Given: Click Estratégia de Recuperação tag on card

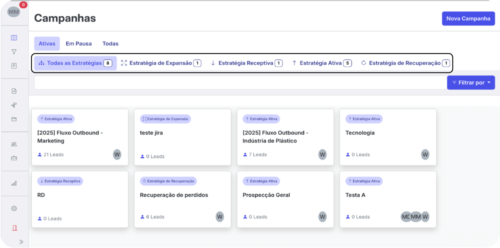Looking at the screenshot, I should point(168,181).
